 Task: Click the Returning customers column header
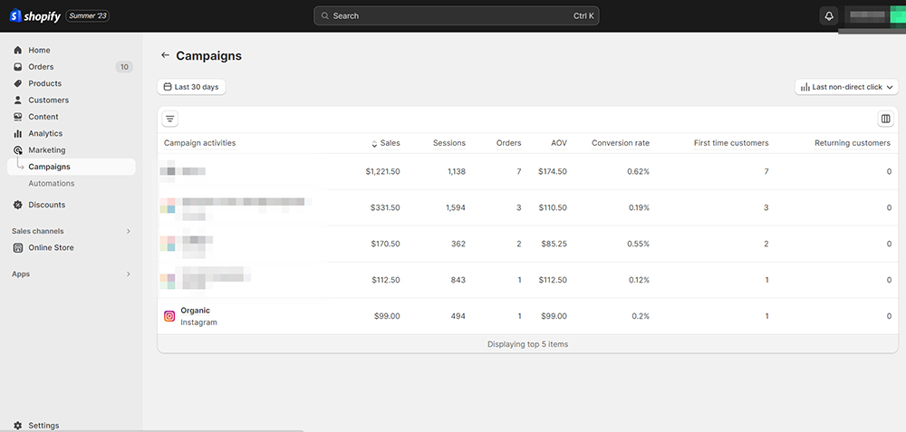pos(853,143)
